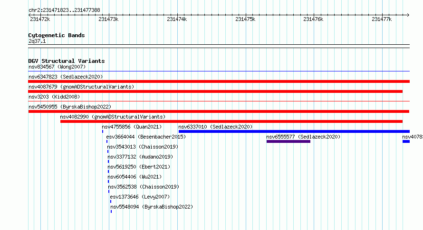Select the red bar of nsv4082990
The height and width of the screenshot is (230, 423).
coord(231,121)
